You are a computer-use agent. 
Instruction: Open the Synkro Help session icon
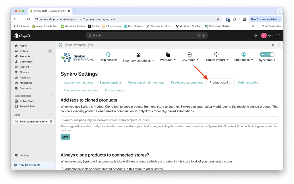[108, 54]
